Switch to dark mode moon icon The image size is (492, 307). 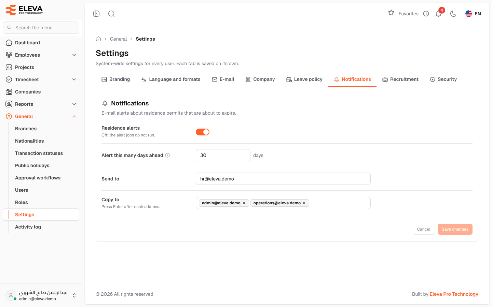tap(453, 14)
